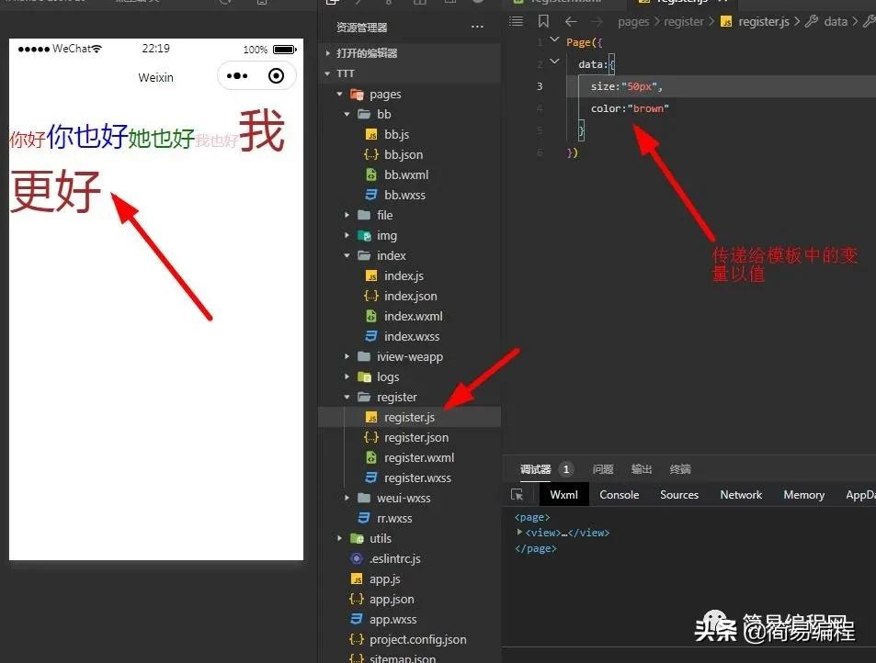This screenshot has height=663, width=876.
Task: Expand the file folder in the pages tree
Action: tap(346, 215)
